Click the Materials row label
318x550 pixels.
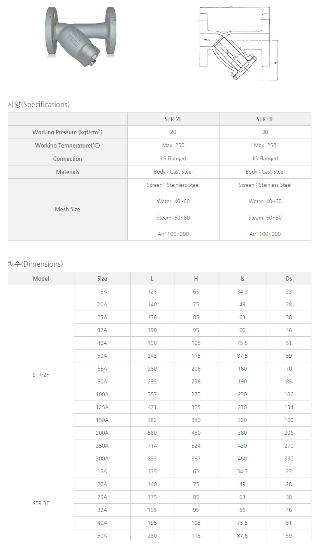(67, 172)
